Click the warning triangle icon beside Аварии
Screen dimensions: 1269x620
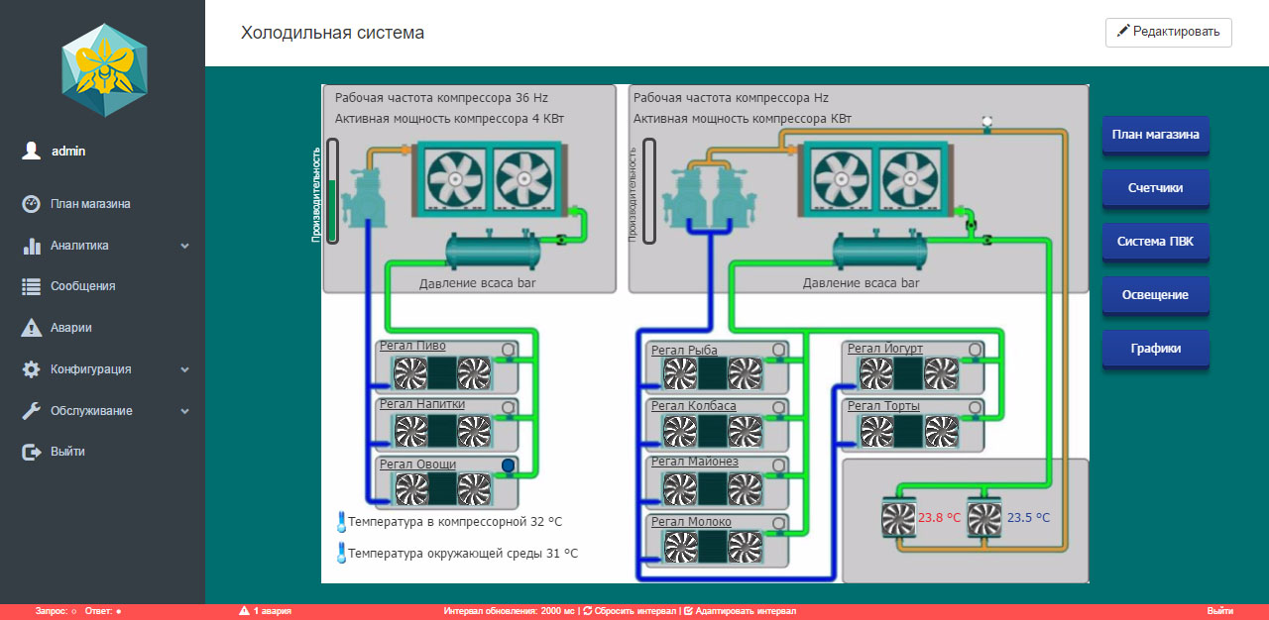pos(31,328)
